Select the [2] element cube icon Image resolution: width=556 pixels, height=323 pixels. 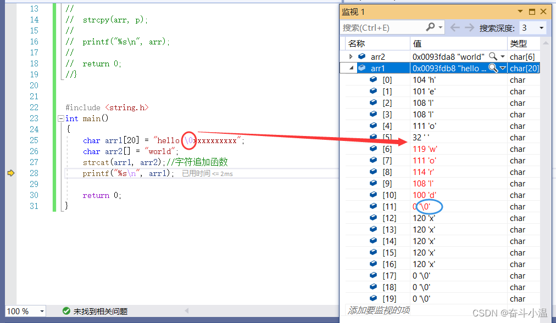[374, 103]
